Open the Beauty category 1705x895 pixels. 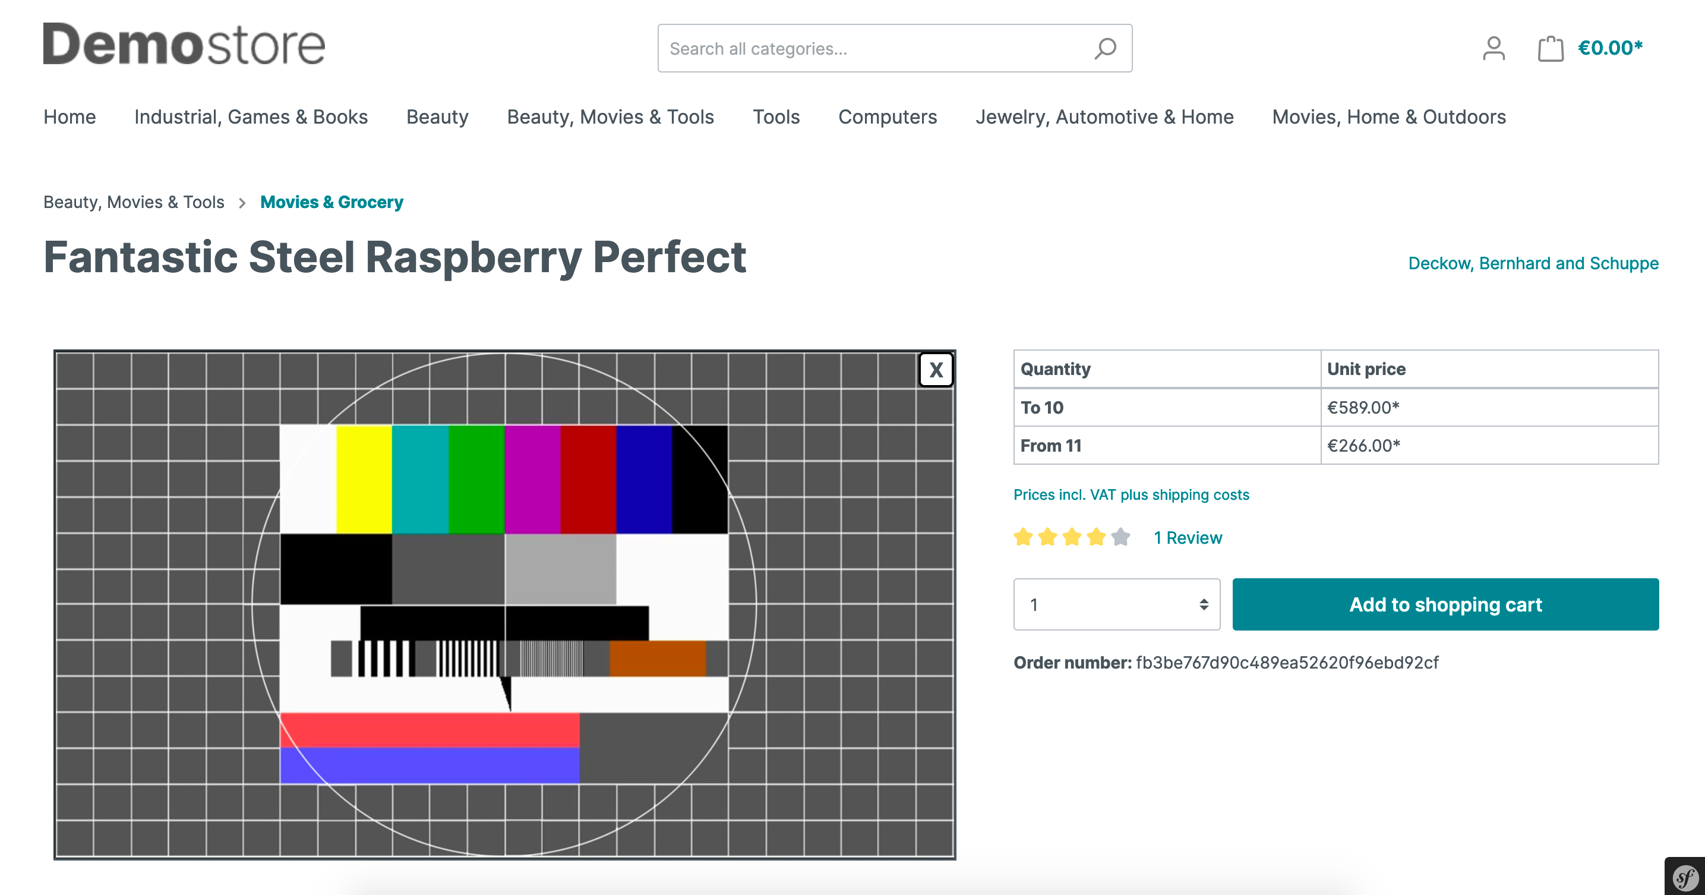[x=437, y=116]
